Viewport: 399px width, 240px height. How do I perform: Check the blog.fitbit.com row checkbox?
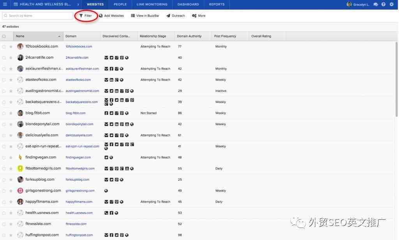(4, 113)
